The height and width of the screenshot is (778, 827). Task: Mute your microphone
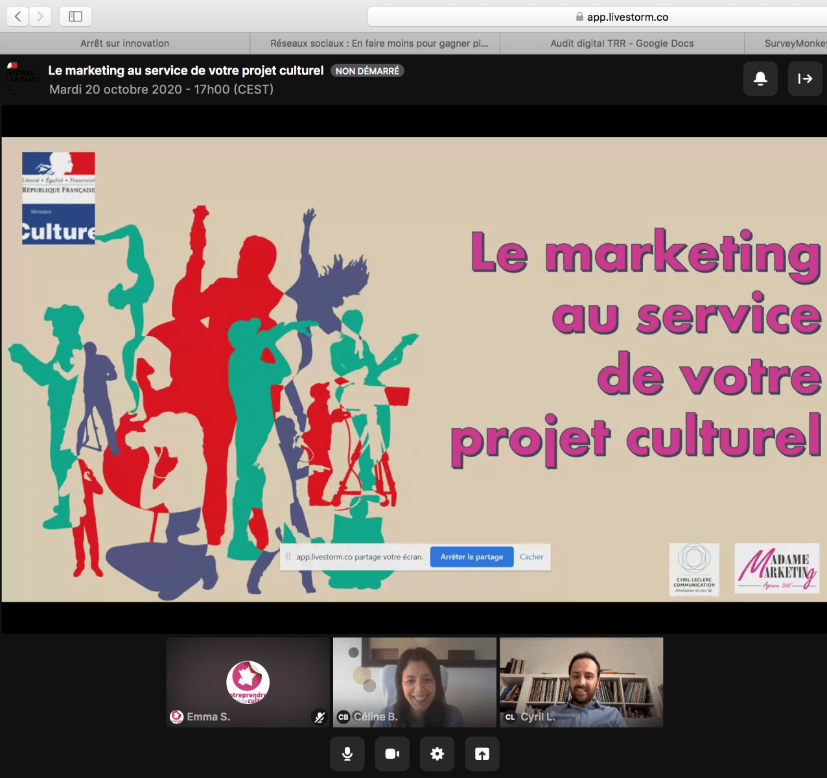(347, 753)
